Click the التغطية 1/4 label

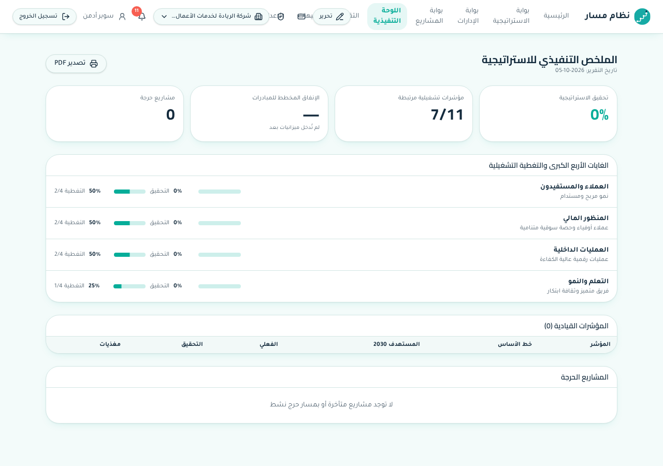[x=69, y=286]
